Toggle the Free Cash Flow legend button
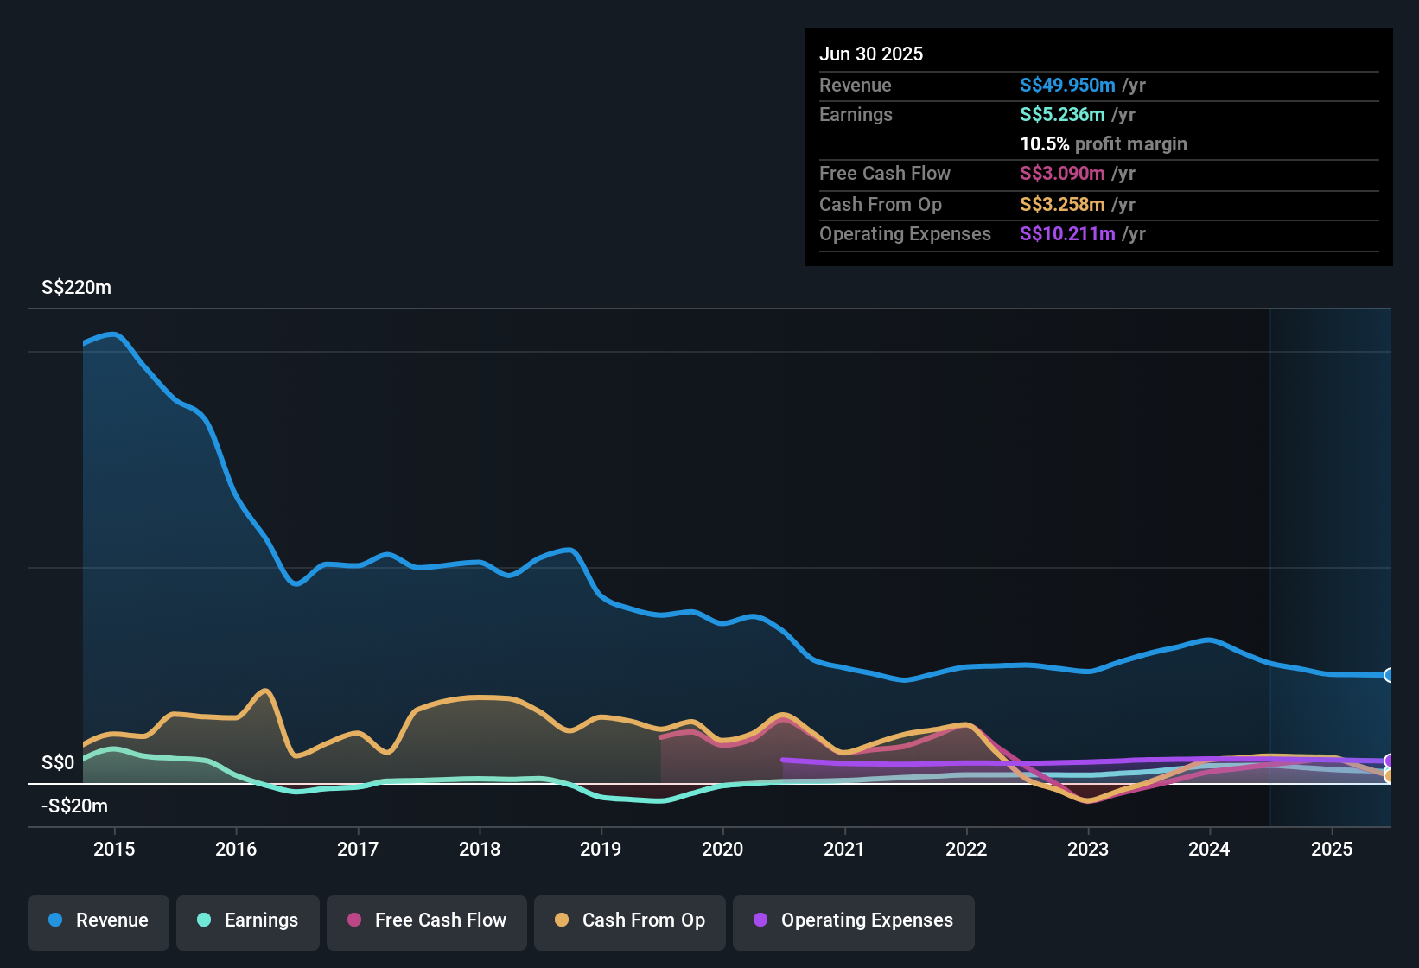 point(427,920)
